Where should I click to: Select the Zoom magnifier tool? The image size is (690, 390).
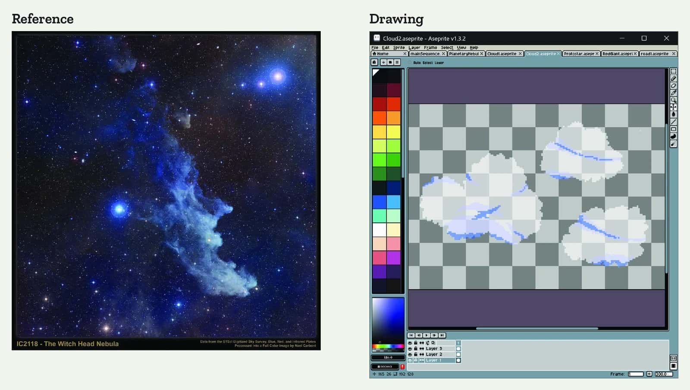(673, 100)
